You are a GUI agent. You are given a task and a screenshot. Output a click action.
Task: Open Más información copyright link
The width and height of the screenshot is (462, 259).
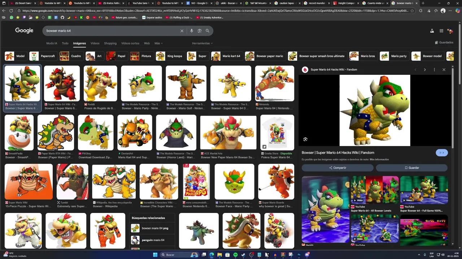(x=379, y=159)
